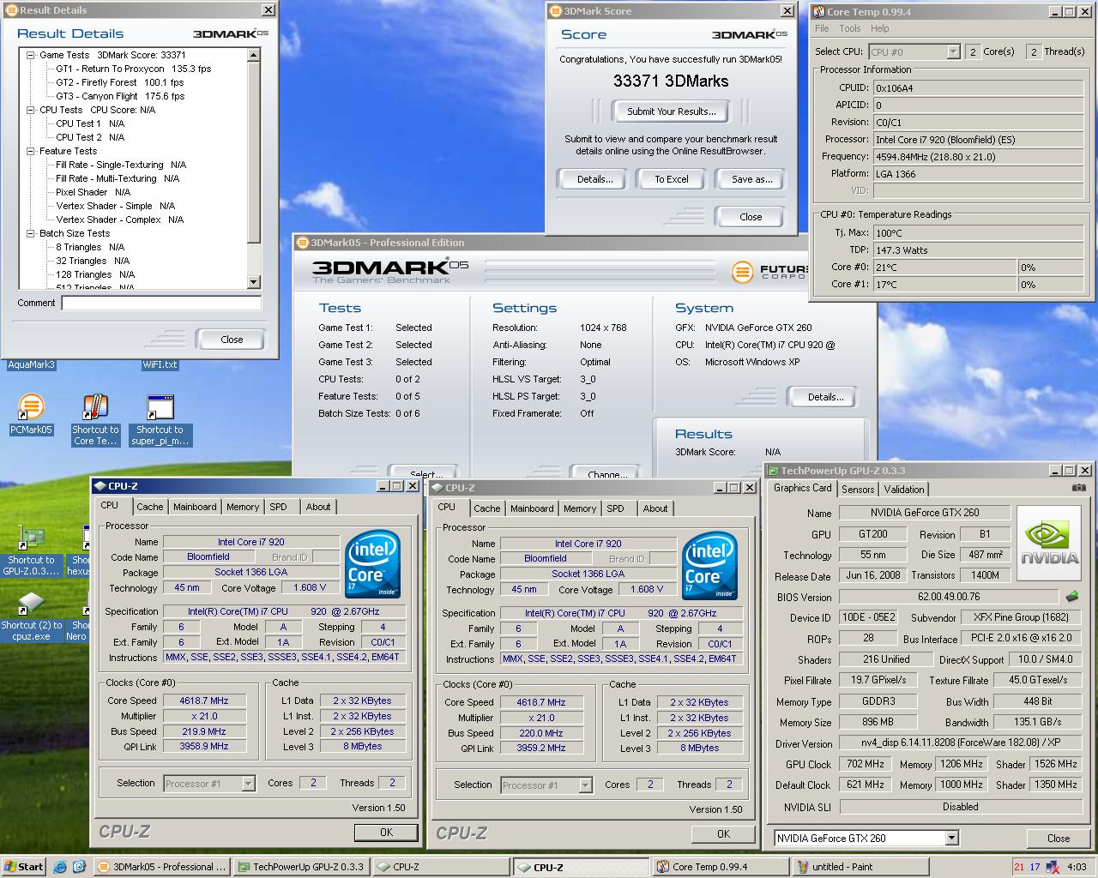The width and height of the screenshot is (1098, 878).
Task: Click Close button in GPU-Z window
Action: pos(1059,839)
